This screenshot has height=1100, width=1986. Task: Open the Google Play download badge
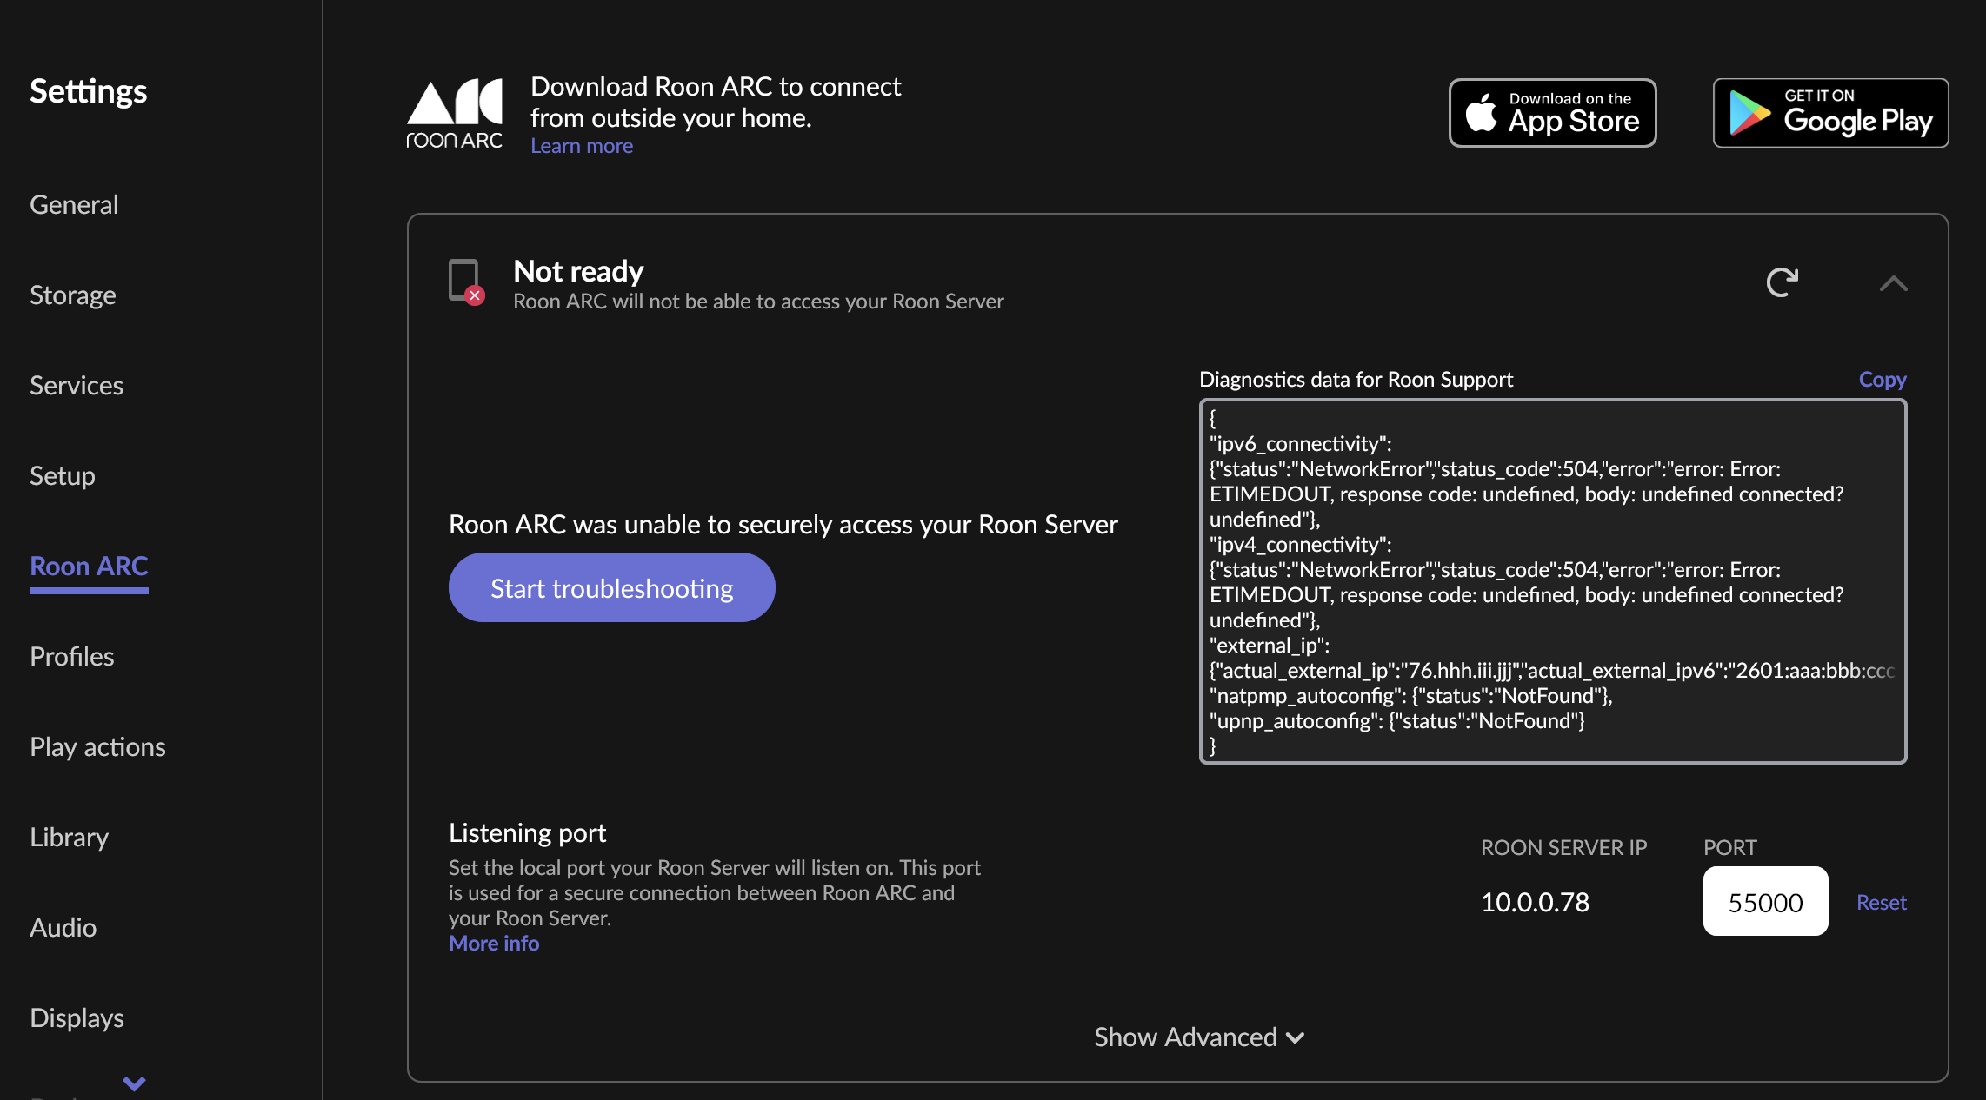tap(1830, 113)
